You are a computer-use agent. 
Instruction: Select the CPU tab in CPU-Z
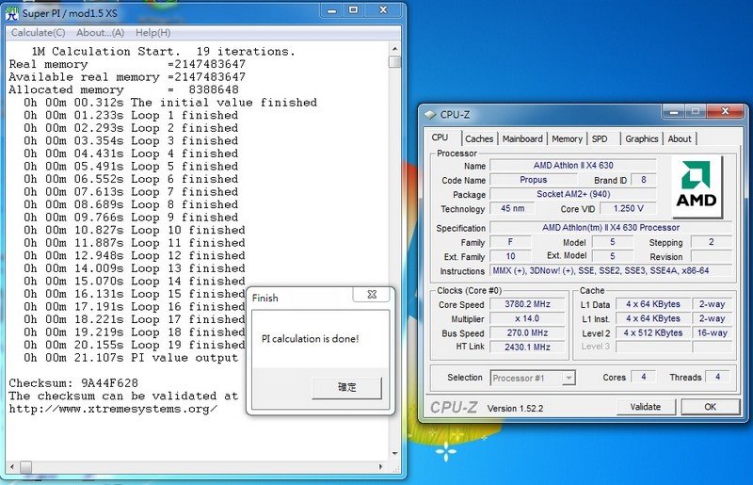pos(440,137)
